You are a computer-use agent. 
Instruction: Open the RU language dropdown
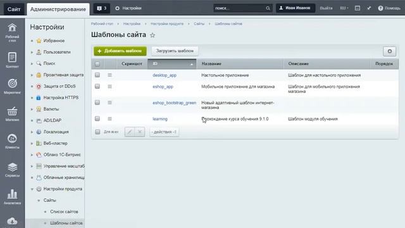point(344,8)
